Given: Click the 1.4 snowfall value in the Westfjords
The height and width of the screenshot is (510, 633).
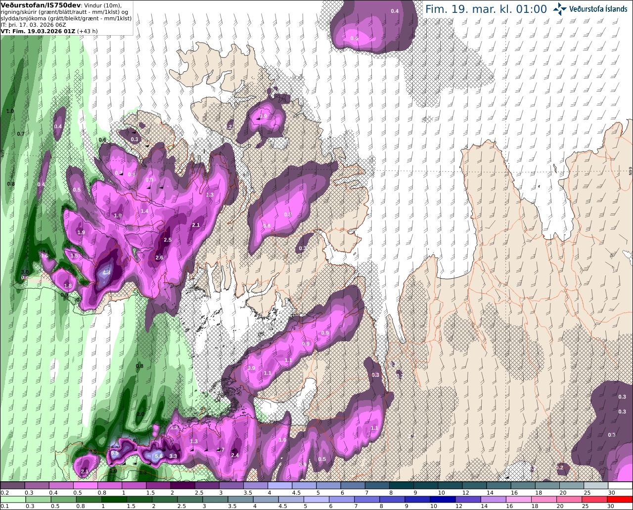Looking at the screenshot, I should point(144,211).
